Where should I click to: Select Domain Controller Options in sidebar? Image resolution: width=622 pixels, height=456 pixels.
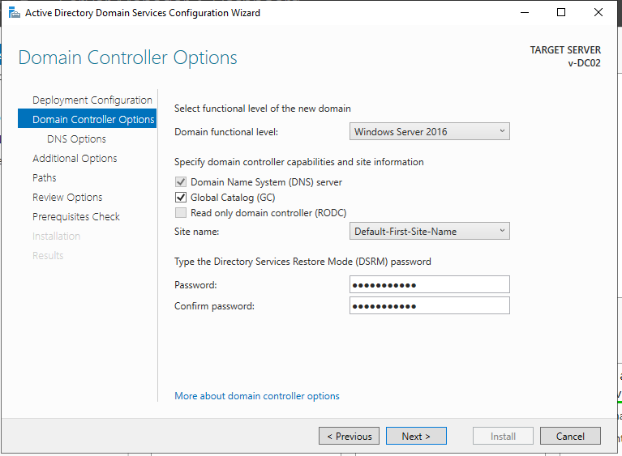[x=88, y=119]
